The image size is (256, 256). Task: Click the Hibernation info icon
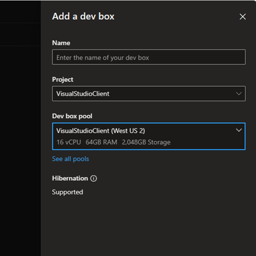pos(93,178)
